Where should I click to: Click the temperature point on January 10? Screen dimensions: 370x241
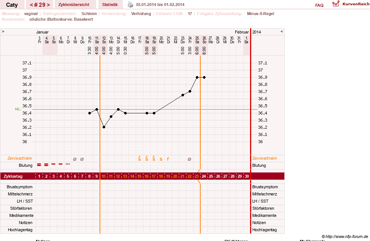[89, 113]
